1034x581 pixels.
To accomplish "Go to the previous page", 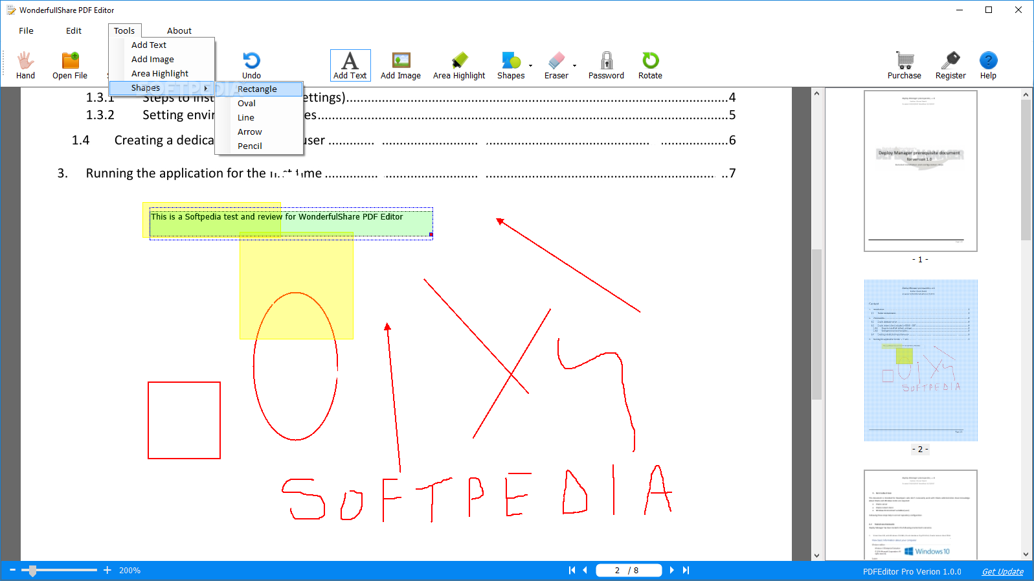I will [x=585, y=570].
